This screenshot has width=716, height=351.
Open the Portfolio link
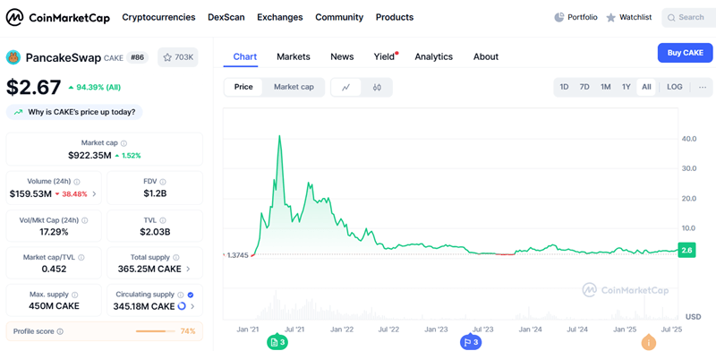575,17
